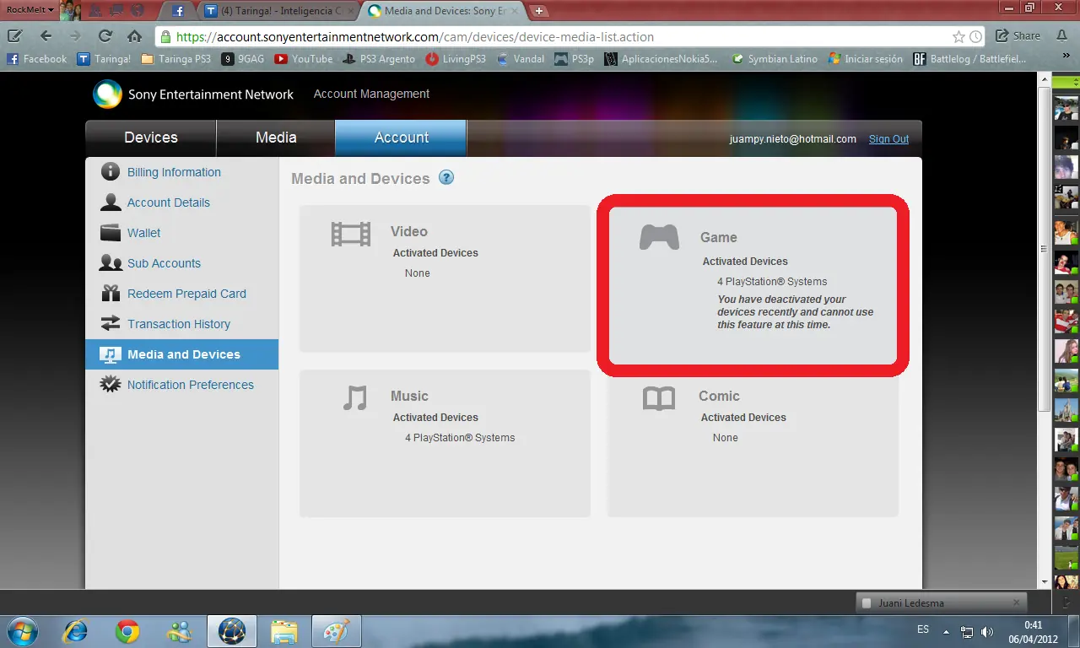
Task: Click the Sony Entertainment Network logo
Action: (107, 94)
